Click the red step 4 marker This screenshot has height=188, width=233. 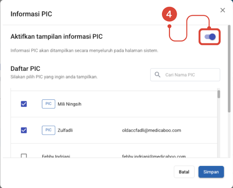point(169,14)
